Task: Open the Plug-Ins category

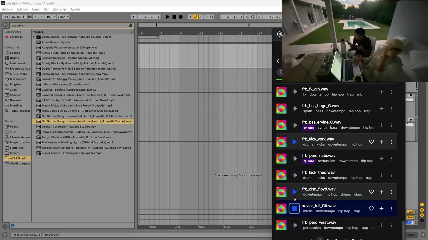Action: click(x=15, y=84)
